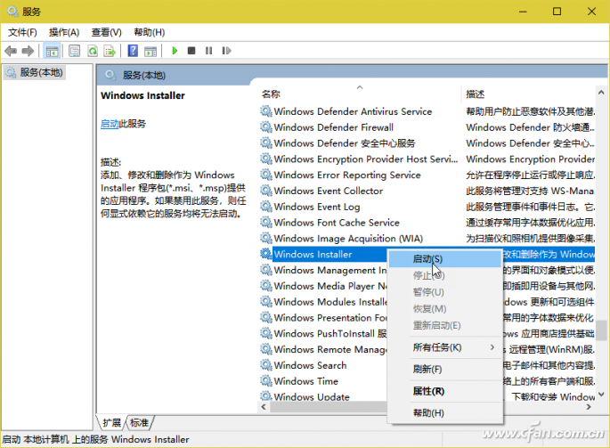610x448 pixels.
Task: Select the Windows Font Cache Service row
Action: click(427, 223)
